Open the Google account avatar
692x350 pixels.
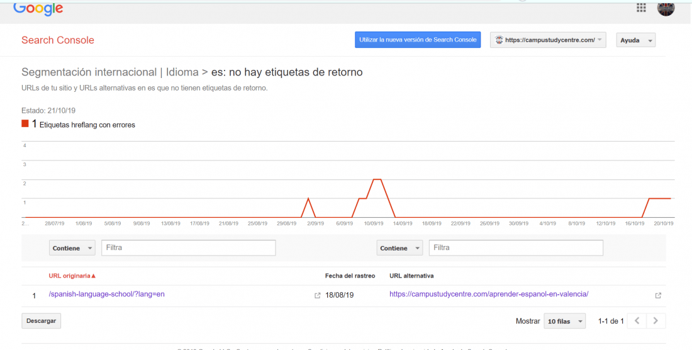pos(666,8)
